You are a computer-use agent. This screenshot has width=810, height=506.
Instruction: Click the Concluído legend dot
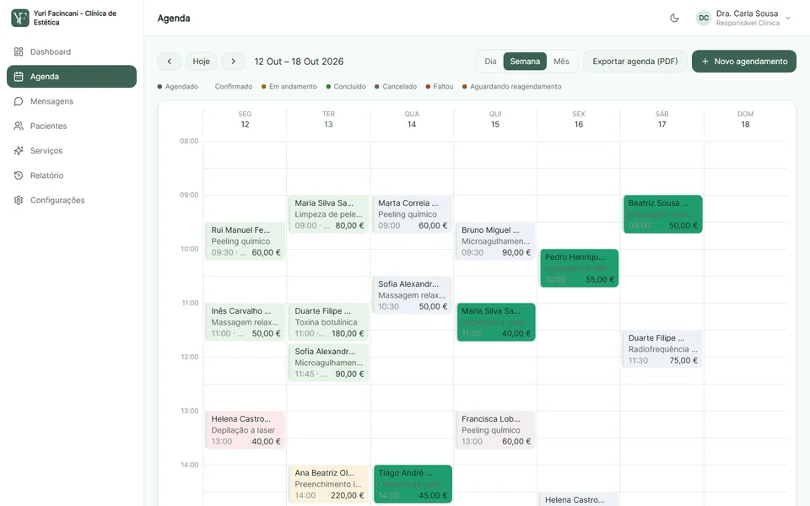click(x=328, y=87)
